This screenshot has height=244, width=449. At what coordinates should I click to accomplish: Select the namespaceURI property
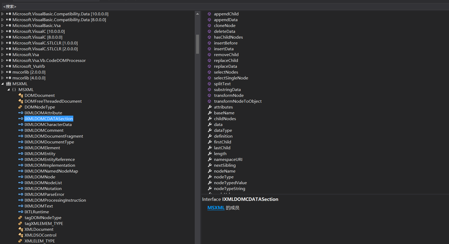coord(228,159)
